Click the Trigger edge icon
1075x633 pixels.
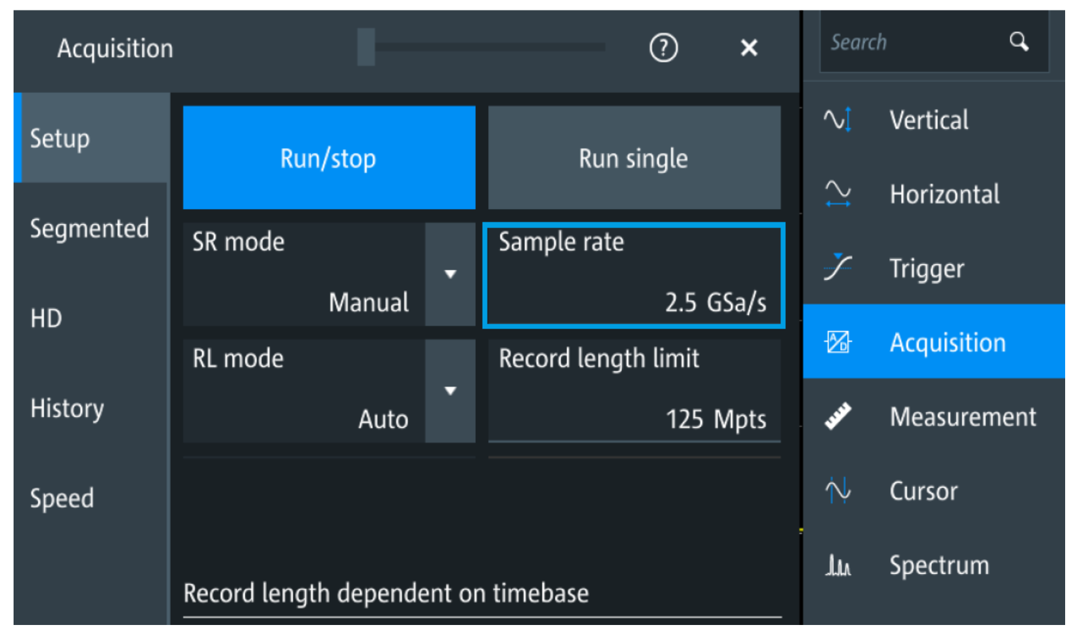point(838,268)
